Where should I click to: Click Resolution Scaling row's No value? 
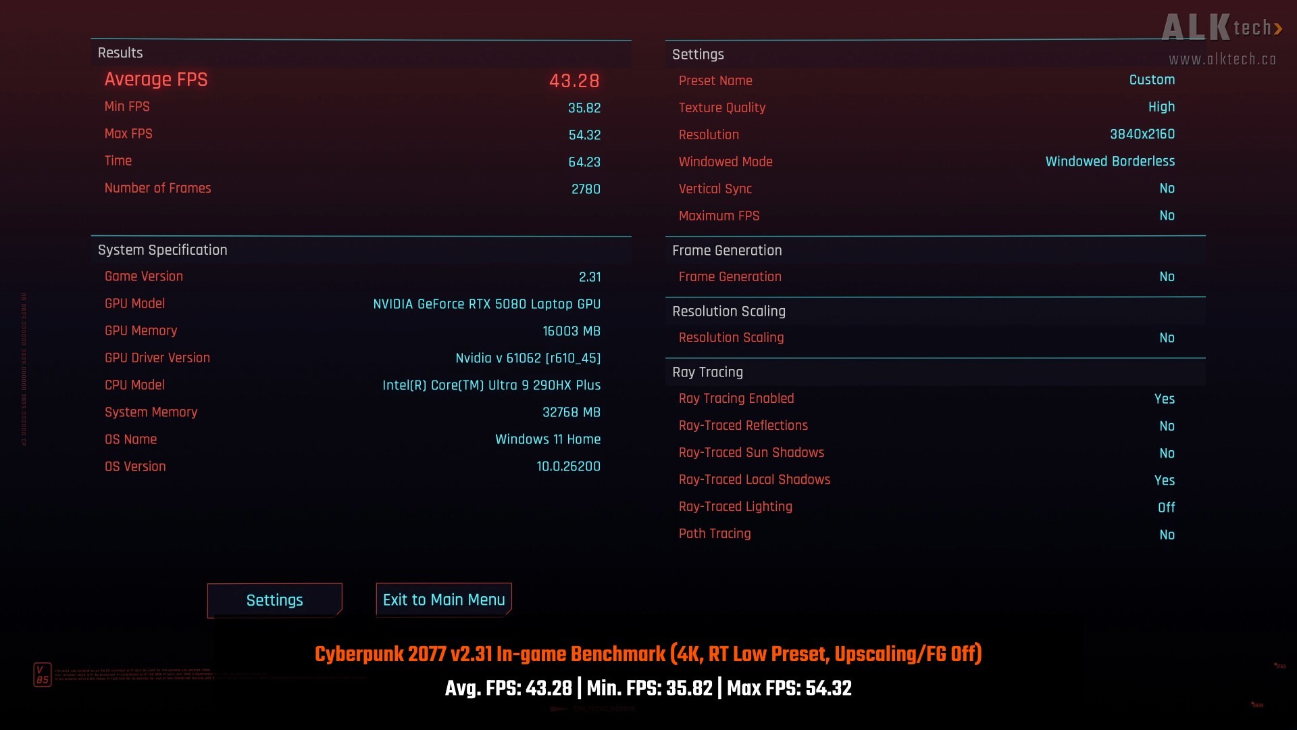[x=1167, y=338]
